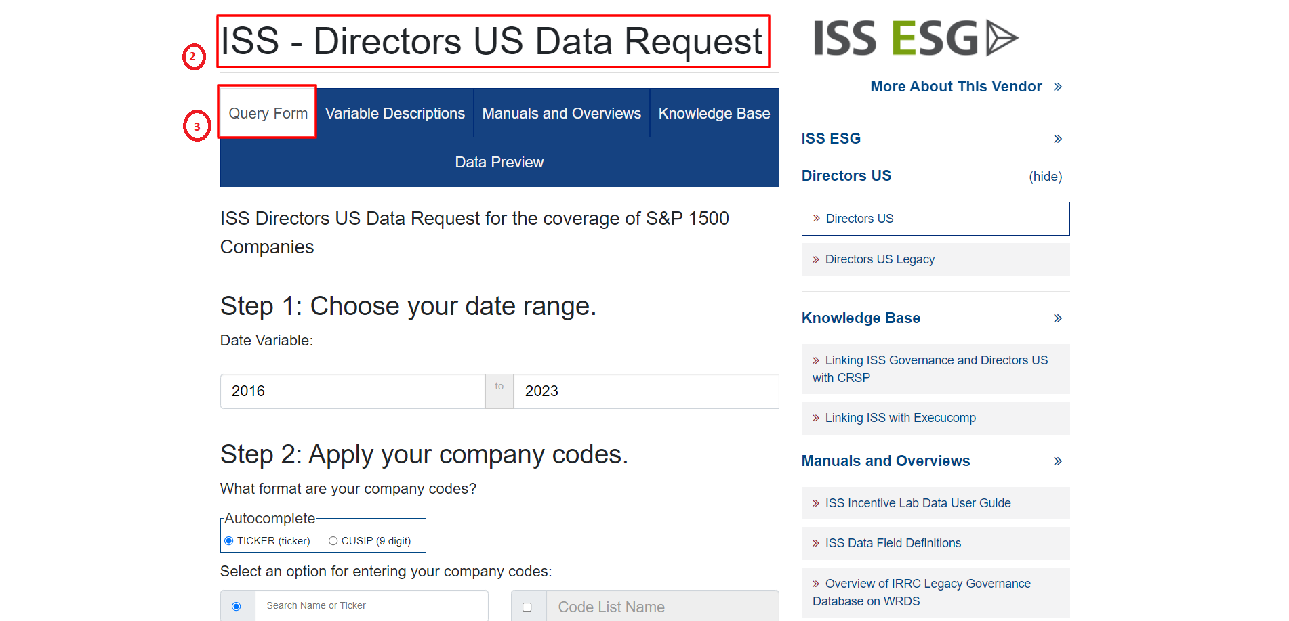Expand the Manuals and Overviews sidebar chevron
Screen dimensions: 1289x621
tap(1058, 461)
